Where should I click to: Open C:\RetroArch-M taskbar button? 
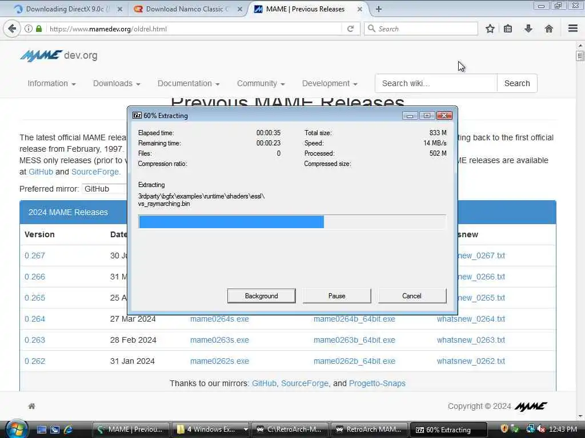click(x=290, y=429)
